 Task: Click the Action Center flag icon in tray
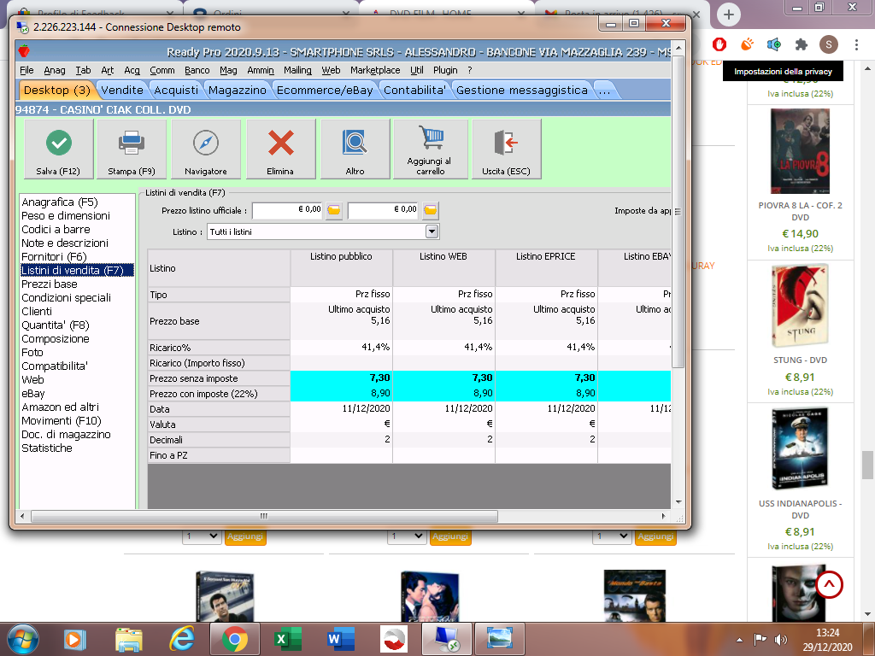[x=760, y=639]
